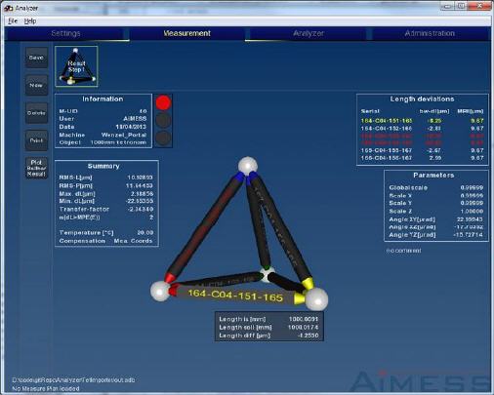Select the bottom-right white sphere of the tetrahedron

[x=316, y=298]
